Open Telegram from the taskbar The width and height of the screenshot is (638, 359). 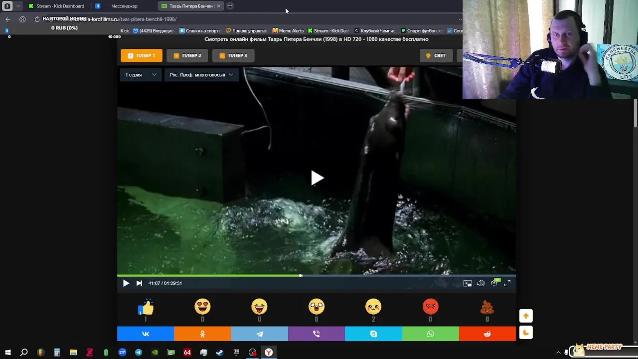(139, 353)
